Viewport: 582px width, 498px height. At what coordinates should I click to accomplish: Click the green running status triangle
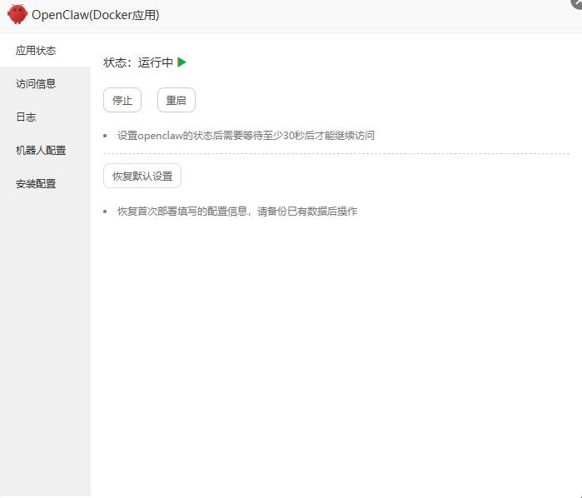182,62
